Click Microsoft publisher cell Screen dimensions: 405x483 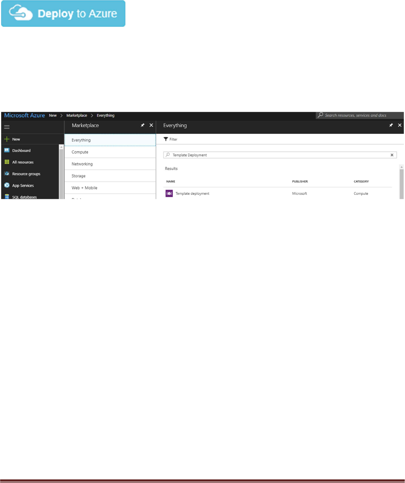click(x=300, y=194)
